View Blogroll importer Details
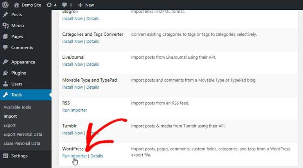This screenshot has height=168, width=303. [93, 19]
